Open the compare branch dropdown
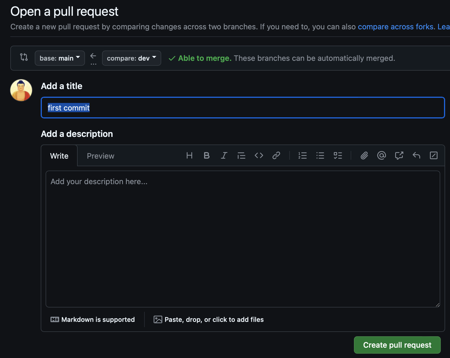450x358 pixels. tap(131, 58)
